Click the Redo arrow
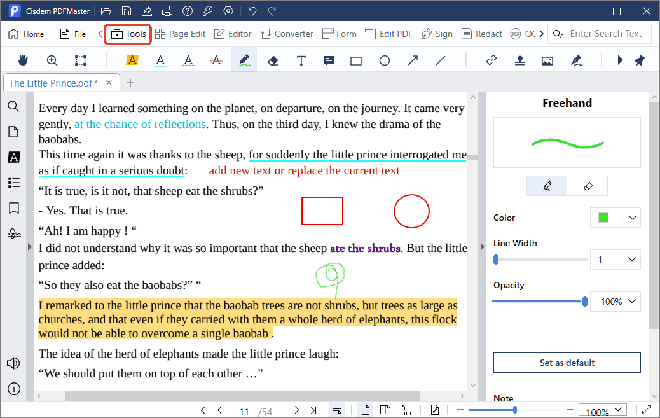Viewport: 660px width, 418px height. coord(272,11)
